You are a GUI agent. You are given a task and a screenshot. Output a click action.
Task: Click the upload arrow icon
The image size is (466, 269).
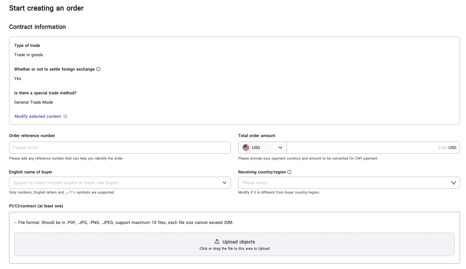click(217, 242)
